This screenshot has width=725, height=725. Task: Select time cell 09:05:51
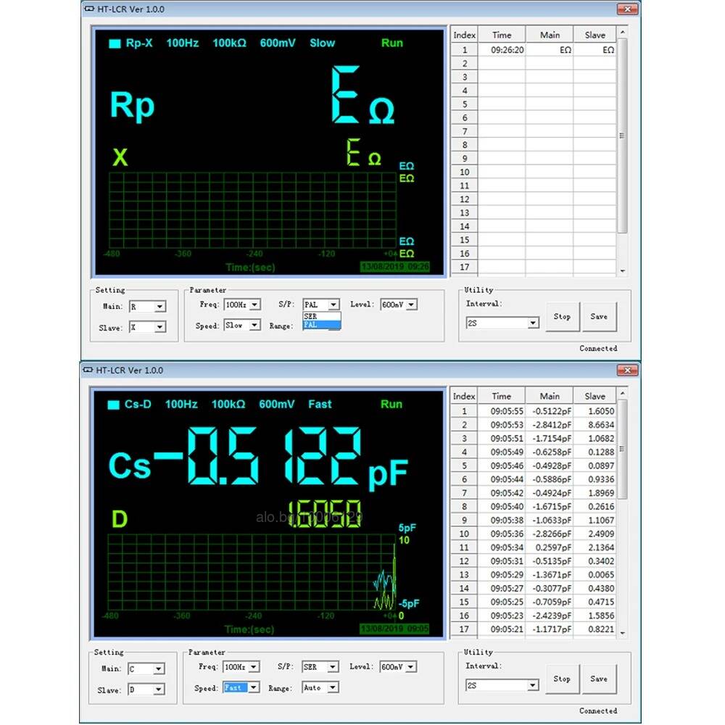[x=502, y=439]
